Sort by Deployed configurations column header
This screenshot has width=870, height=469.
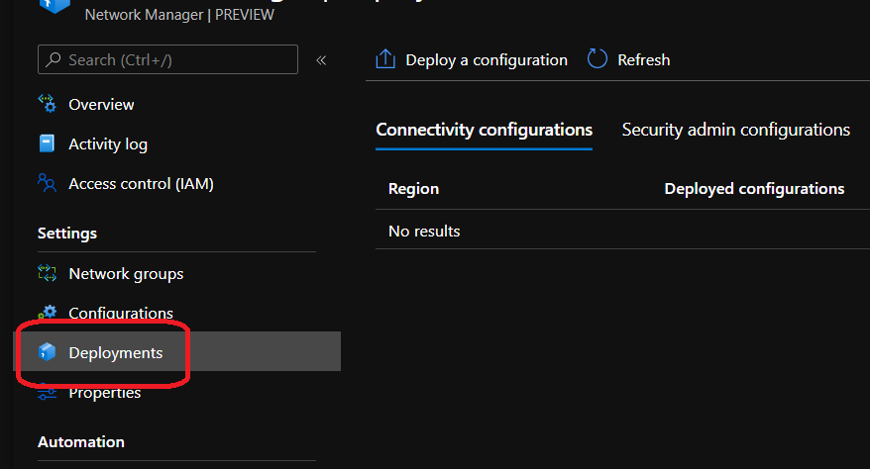click(754, 188)
